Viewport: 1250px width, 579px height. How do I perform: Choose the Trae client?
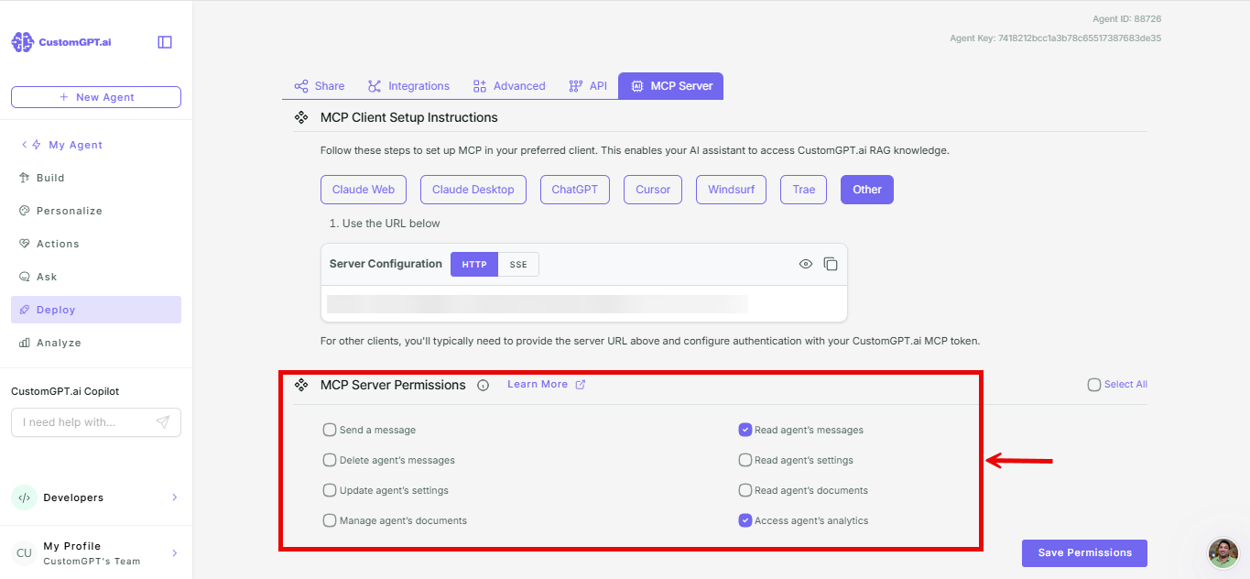804,190
